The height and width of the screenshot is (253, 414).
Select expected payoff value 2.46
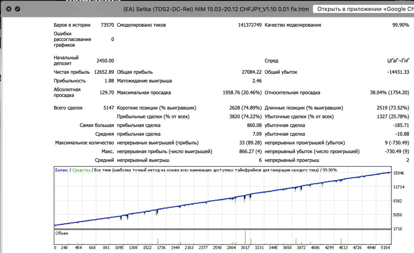click(x=257, y=81)
